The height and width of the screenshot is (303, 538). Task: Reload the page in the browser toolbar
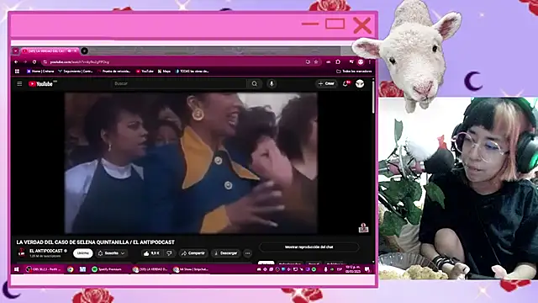pyautogui.click(x=34, y=62)
